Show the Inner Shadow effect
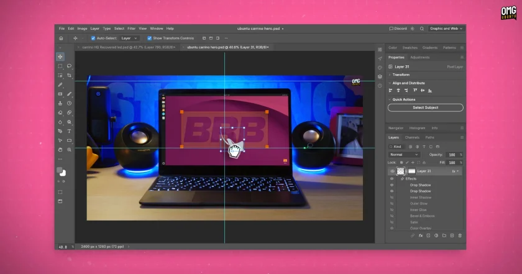This screenshot has height=274, width=522. click(x=392, y=198)
